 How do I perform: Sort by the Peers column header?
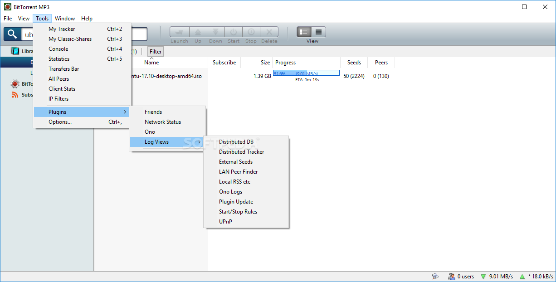click(x=381, y=63)
